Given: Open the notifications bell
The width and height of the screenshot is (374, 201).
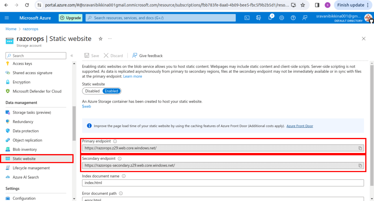Looking at the screenshot, I should click(x=270, y=18).
